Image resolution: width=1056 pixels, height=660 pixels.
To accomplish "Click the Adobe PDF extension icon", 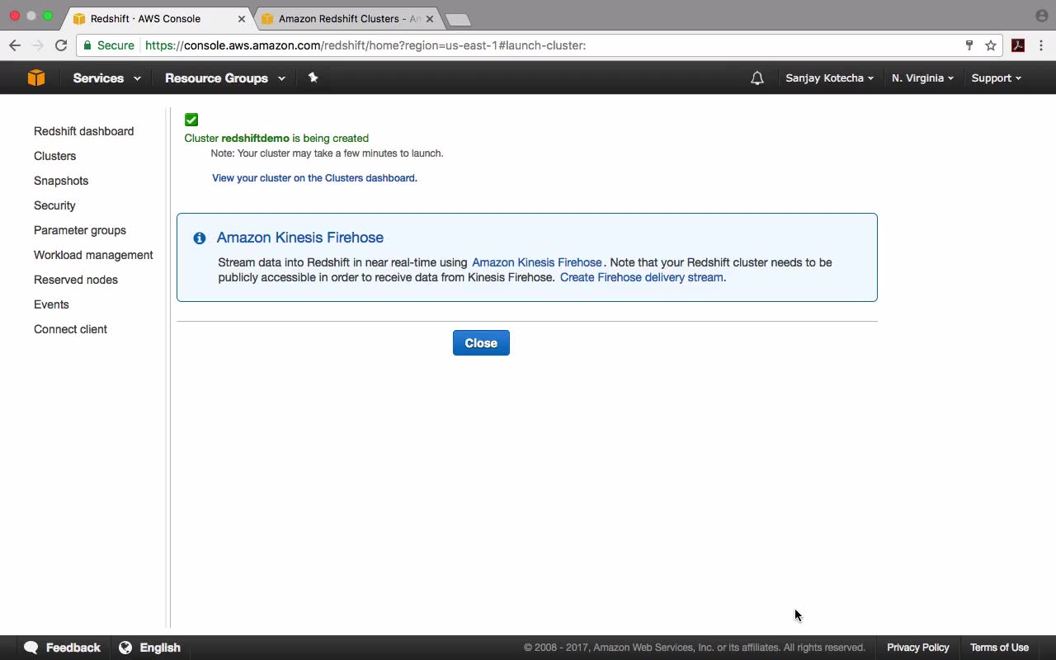I will pyautogui.click(x=1018, y=45).
